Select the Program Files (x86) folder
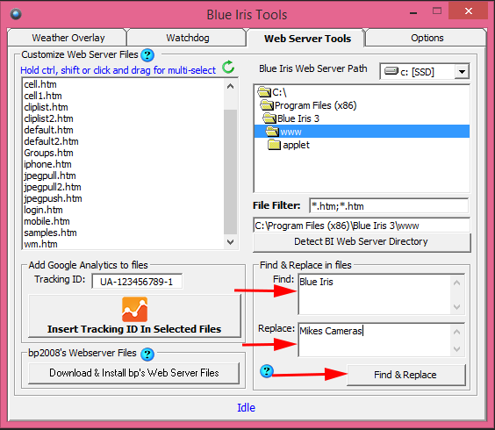This screenshot has height=430, width=495. click(308, 105)
